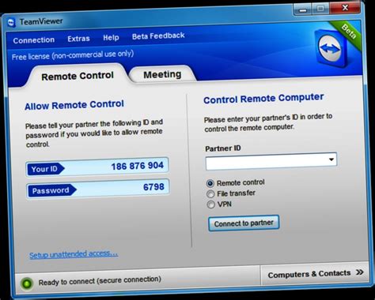Open the Computers & Contacts panel
Image resolution: width=375 pixels, height=300 pixels.
tap(315, 274)
